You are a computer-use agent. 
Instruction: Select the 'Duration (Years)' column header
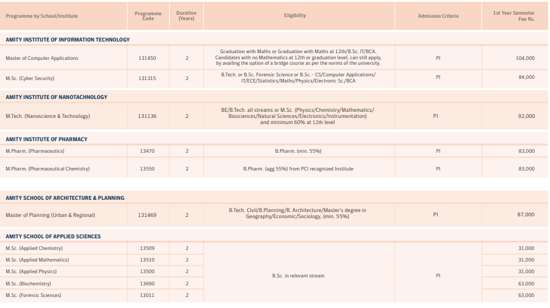coord(186,16)
